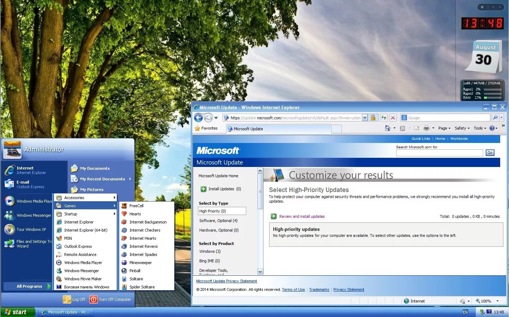Screen dimensions: 509x317
Task: Click the sidebar scrollbar up arrow
Action: point(260,171)
